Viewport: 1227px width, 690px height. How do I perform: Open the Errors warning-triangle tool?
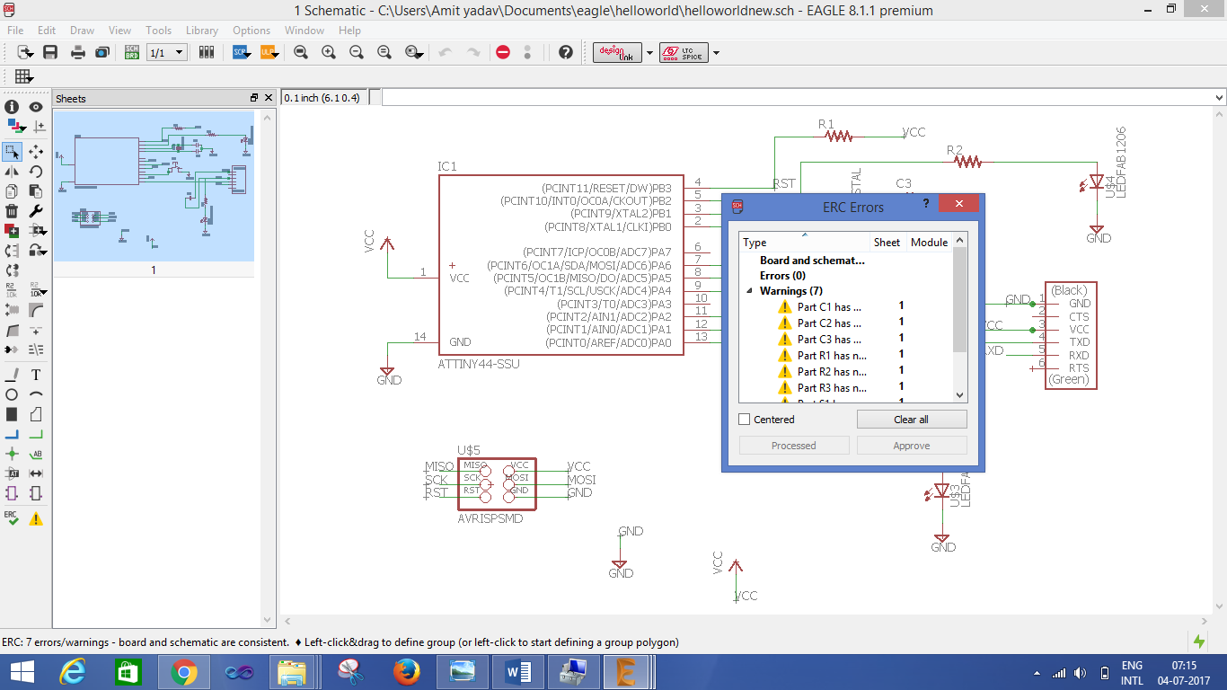click(x=36, y=518)
